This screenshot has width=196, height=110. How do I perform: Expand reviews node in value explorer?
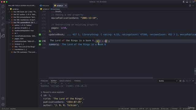pyautogui.click(x=10, y=44)
